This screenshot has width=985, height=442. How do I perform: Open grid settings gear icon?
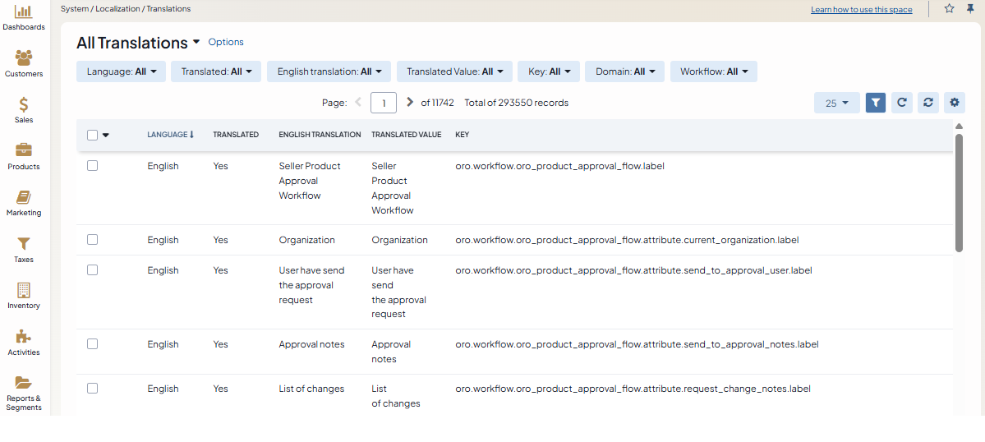(954, 103)
